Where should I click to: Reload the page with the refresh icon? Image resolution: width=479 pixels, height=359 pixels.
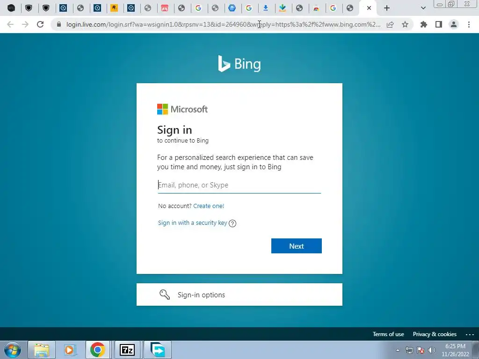tap(40, 24)
